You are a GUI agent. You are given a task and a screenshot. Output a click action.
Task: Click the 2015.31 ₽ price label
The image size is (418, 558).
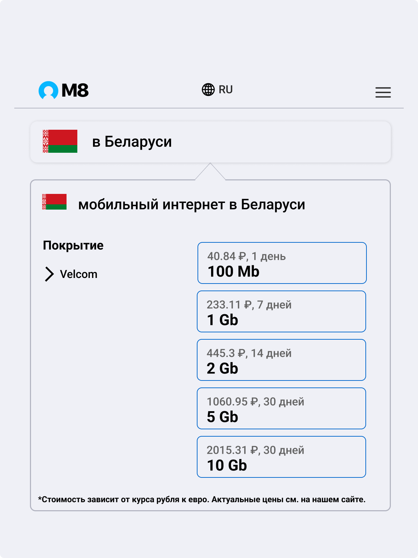click(x=232, y=450)
